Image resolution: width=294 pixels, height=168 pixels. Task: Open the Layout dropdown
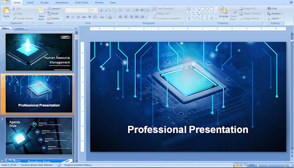pyautogui.click(x=54, y=9)
